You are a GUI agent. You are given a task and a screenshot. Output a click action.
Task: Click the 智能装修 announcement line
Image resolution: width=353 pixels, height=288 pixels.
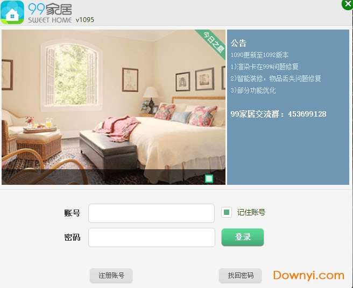pyautogui.click(x=276, y=78)
